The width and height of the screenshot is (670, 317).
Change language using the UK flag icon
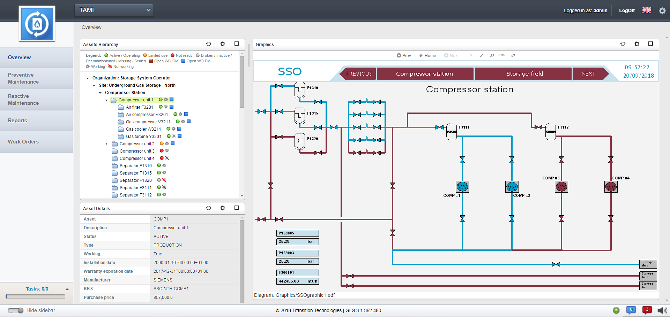647,10
